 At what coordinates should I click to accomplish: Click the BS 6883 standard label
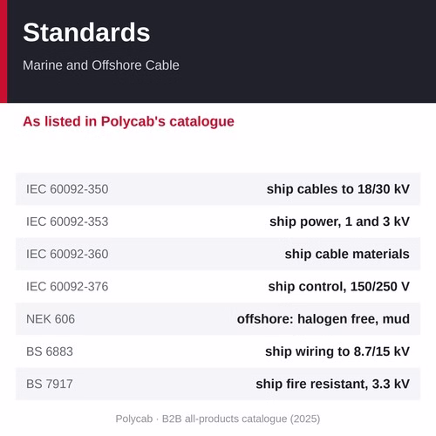point(50,351)
